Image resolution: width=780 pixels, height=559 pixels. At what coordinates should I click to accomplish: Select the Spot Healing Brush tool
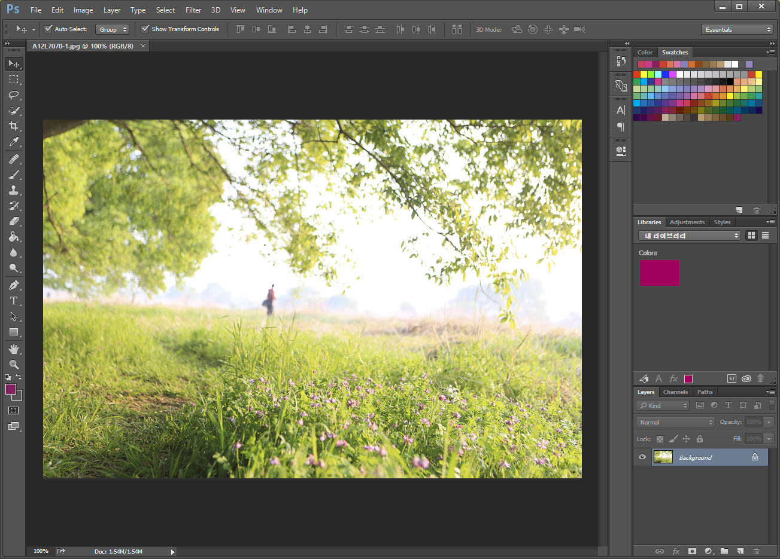(x=14, y=159)
